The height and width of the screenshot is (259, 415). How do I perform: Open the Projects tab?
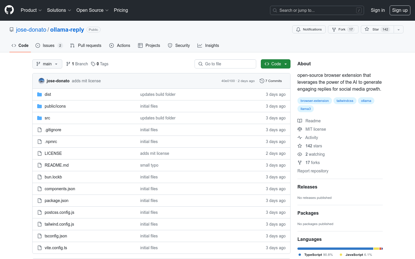click(149, 45)
